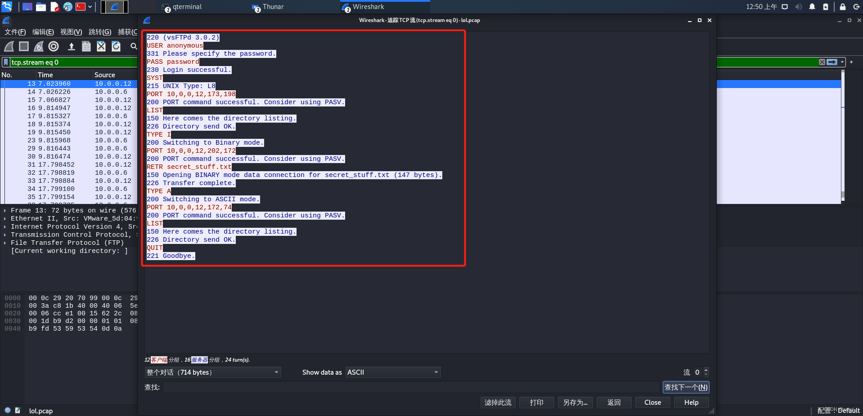The width and height of the screenshot is (863, 416).
Task: Lock the screen with padlock icon
Action: (x=843, y=7)
